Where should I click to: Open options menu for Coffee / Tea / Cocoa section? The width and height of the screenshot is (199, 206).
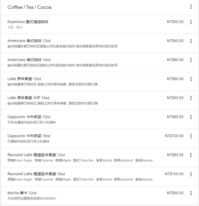(191, 7)
